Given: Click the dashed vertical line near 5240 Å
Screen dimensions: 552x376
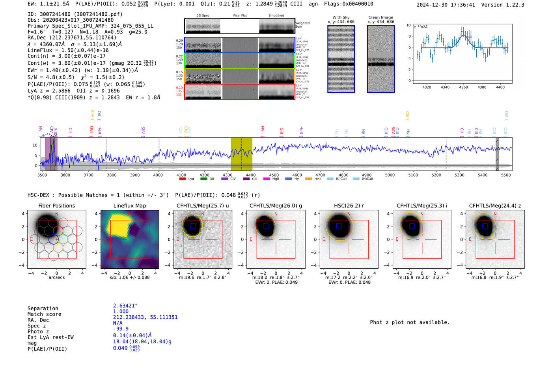Looking at the screenshot, I should (446, 154).
